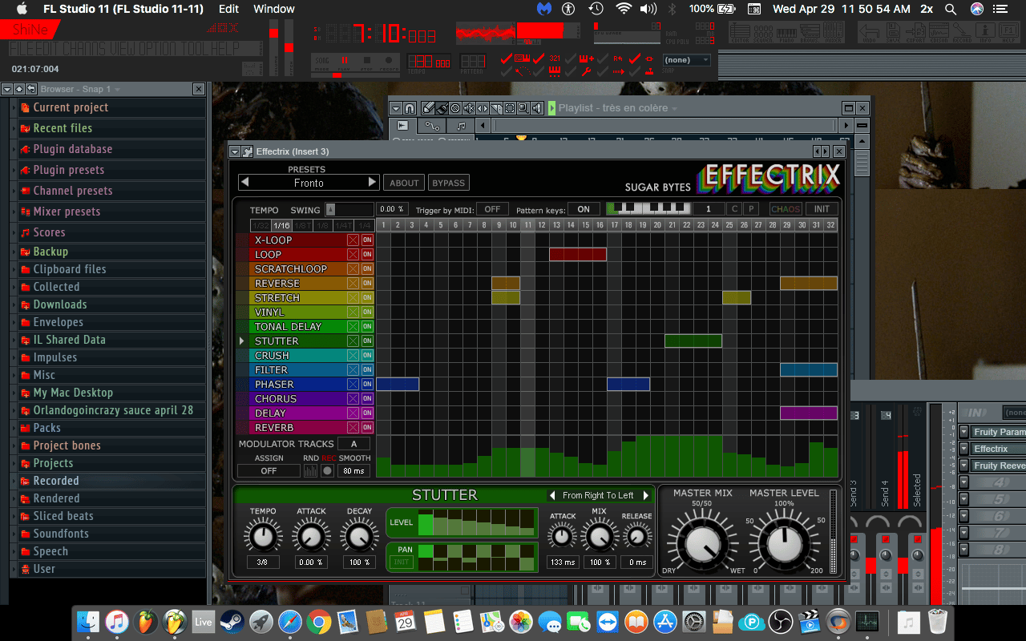Select the 1/16 tempo resolution tab

(281, 226)
